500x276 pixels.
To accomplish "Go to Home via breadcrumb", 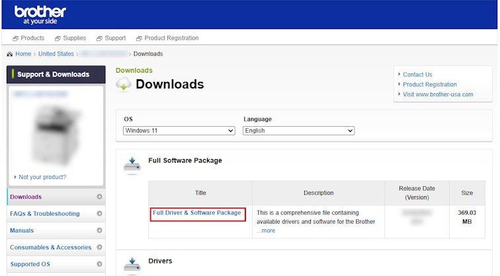I will pos(23,53).
